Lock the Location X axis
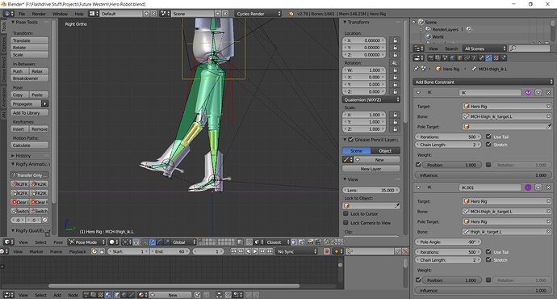This screenshot has width=557, height=299. coord(395,40)
